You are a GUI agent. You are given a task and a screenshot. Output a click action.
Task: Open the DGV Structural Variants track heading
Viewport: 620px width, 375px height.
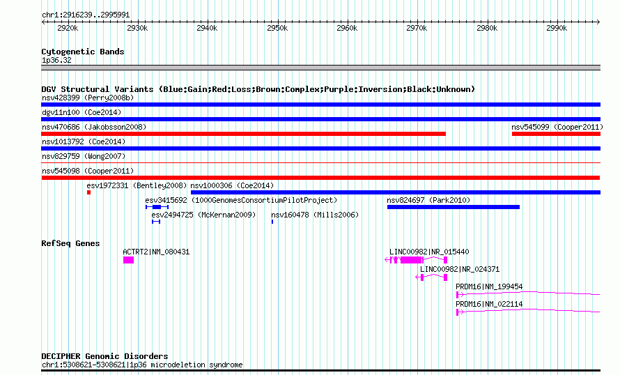coord(258,89)
